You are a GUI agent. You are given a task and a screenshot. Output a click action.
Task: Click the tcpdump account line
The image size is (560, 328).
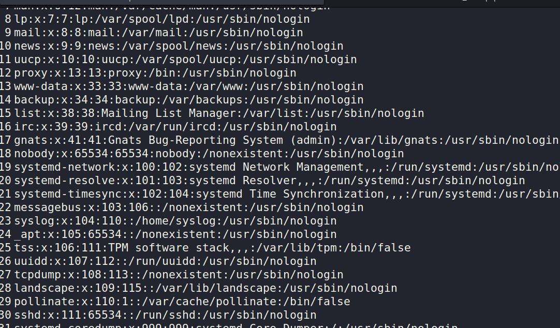[x=179, y=275]
